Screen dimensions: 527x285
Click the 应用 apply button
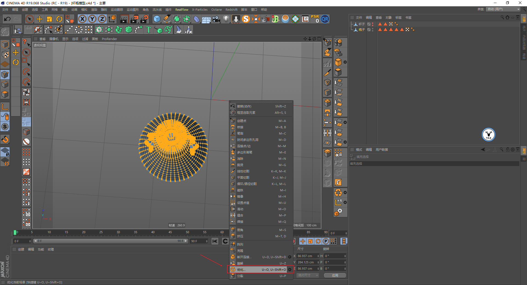(335, 275)
